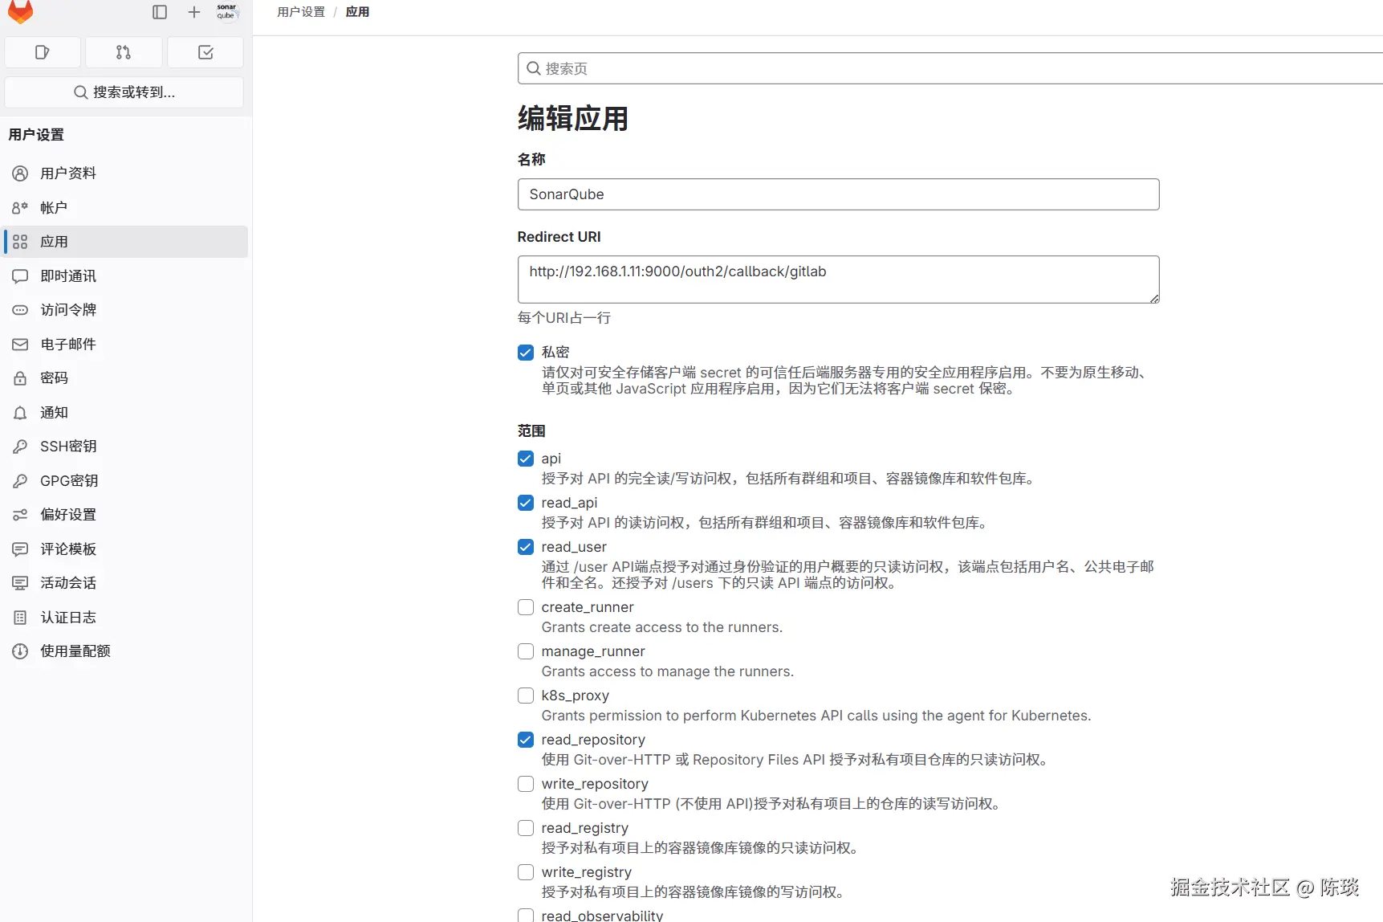Uncheck the read_repository scope checkbox

(526, 740)
